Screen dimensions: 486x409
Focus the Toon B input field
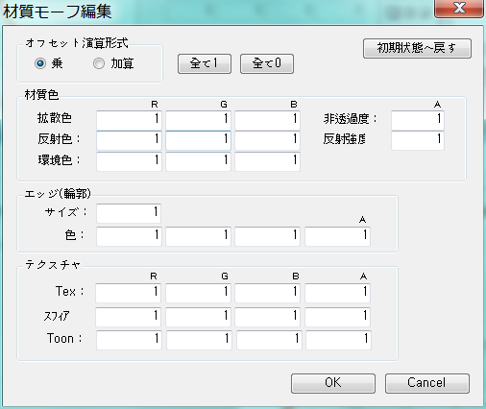pyautogui.click(x=269, y=340)
